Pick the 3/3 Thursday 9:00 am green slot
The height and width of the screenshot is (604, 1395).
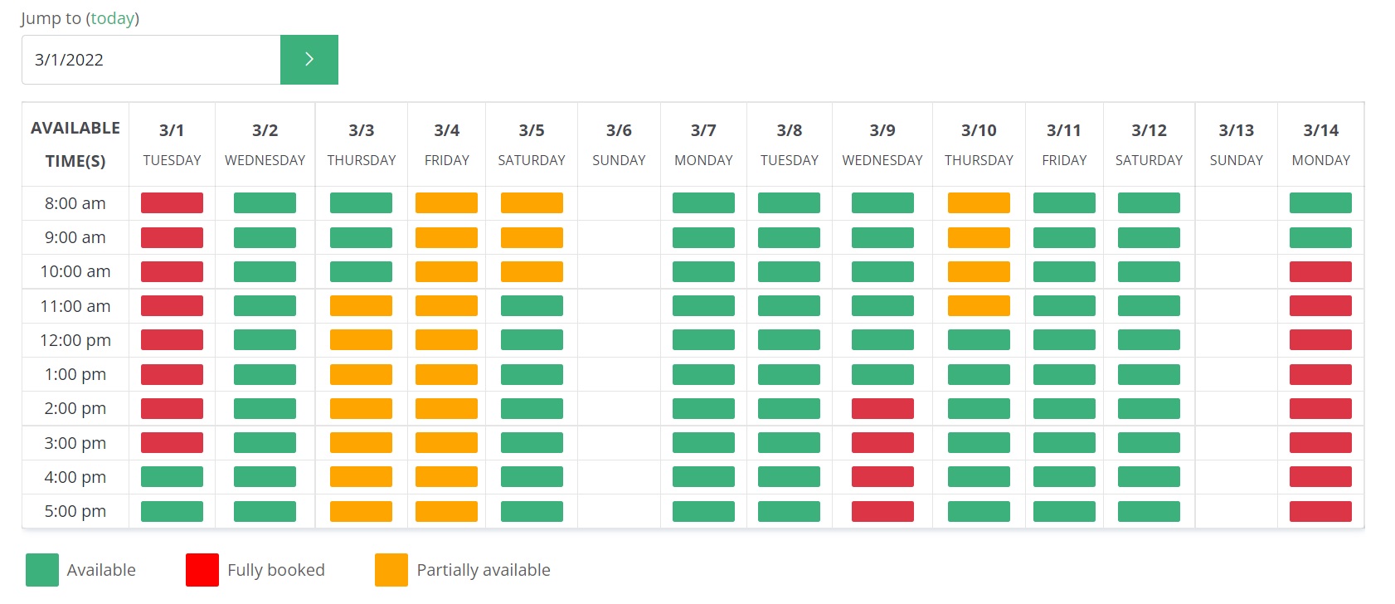(361, 237)
